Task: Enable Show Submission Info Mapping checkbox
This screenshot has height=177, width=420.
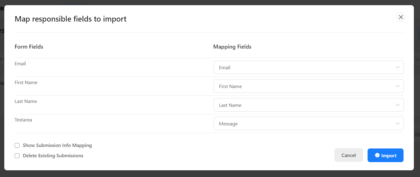Action: point(17,145)
